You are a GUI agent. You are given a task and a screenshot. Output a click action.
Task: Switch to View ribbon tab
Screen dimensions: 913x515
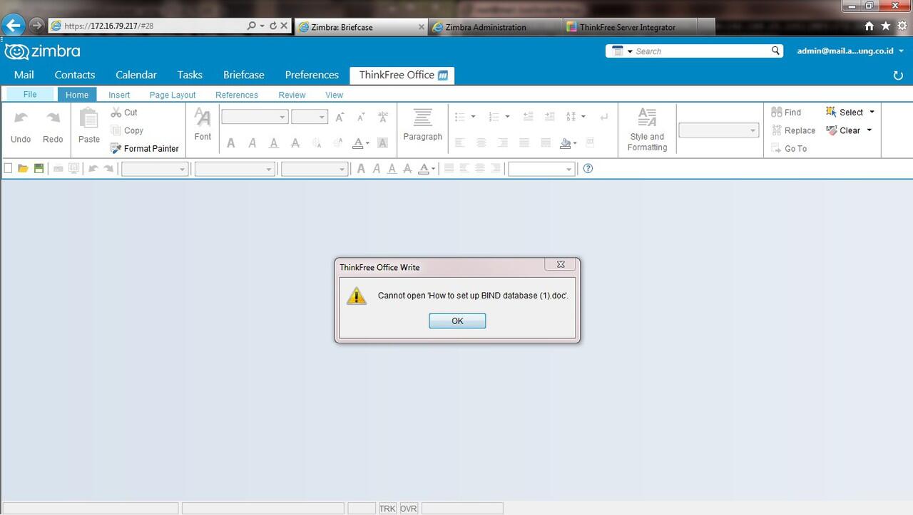click(334, 95)
